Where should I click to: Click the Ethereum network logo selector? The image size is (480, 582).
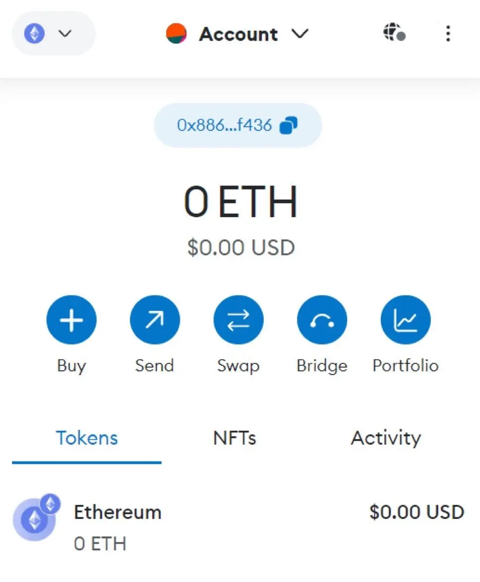(x=34, y=33)
